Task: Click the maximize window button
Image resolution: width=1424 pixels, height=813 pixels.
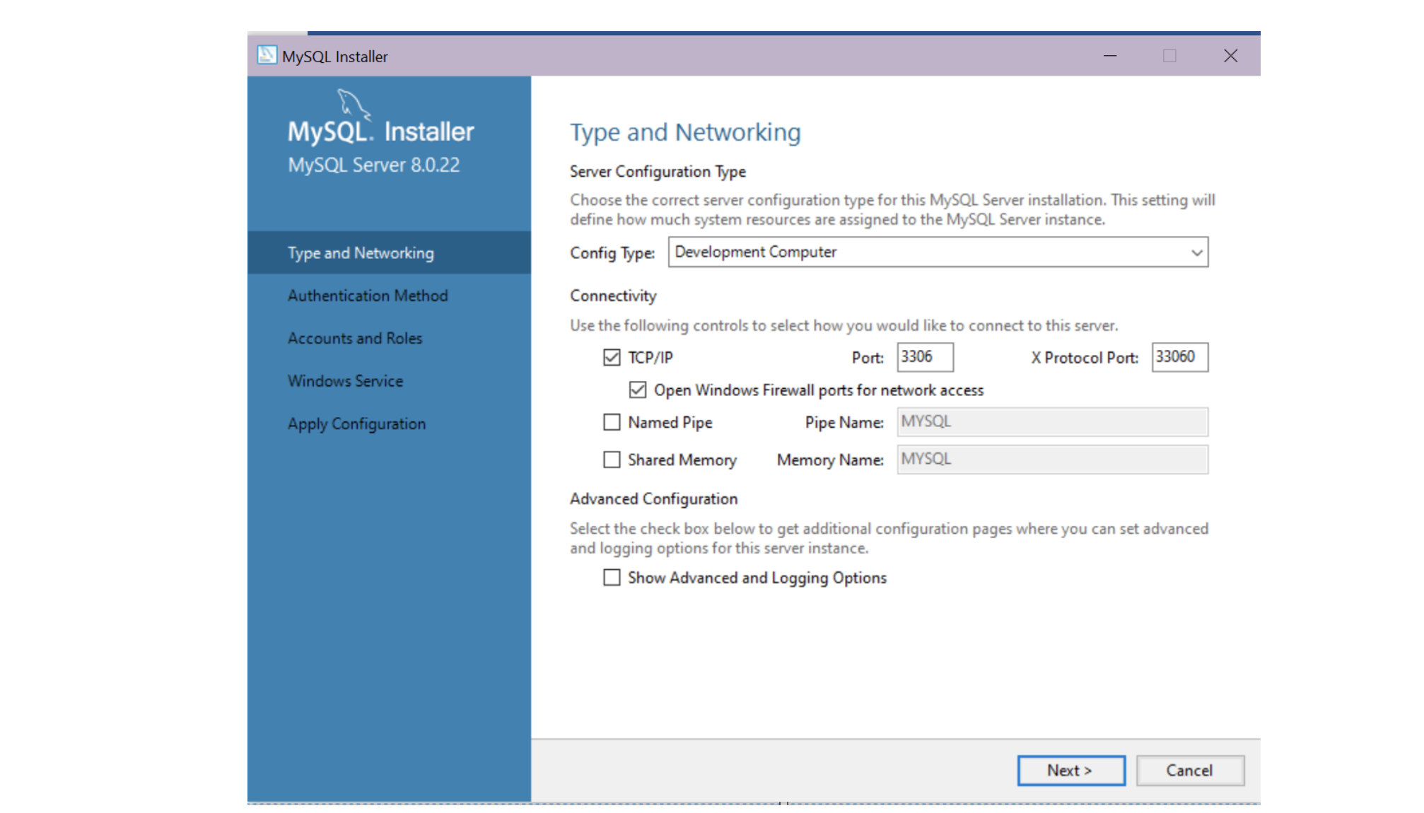Action: [x=1169, y=56]
